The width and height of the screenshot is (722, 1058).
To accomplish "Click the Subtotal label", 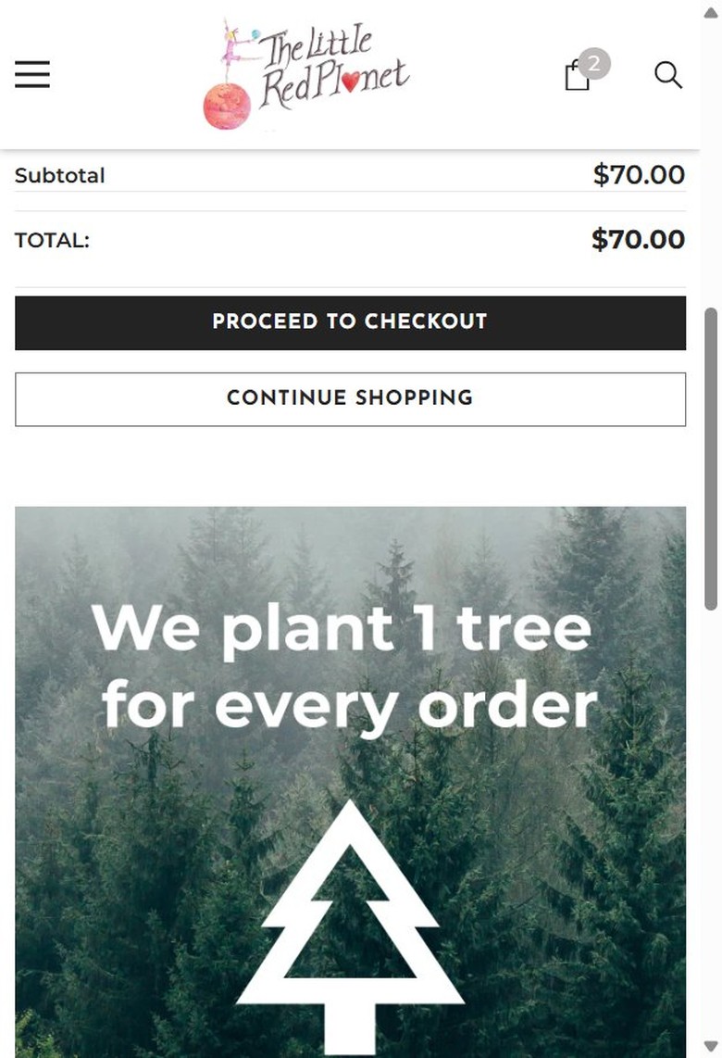I will click(59, 175).
